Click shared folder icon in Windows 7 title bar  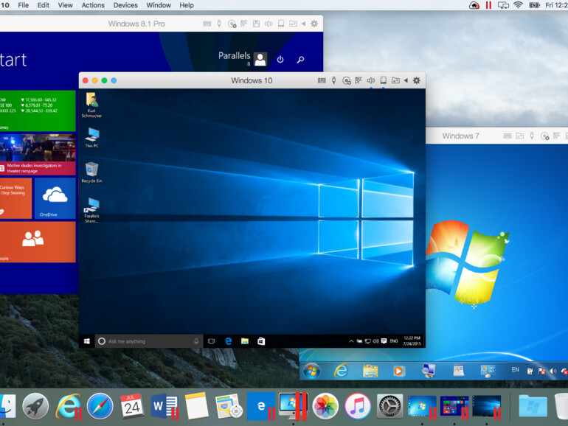[520, 136]
